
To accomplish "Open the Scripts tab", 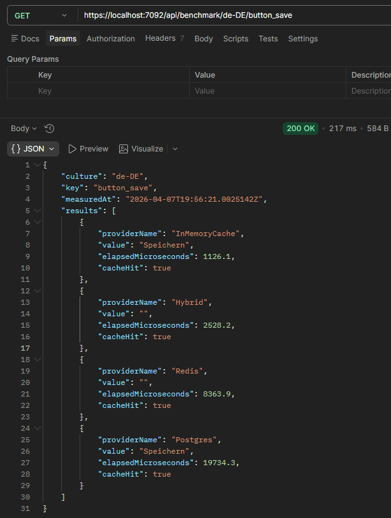I will 236,39.
